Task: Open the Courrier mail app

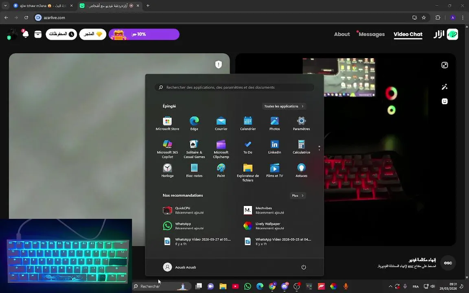Action: click(x=221, y=123)
